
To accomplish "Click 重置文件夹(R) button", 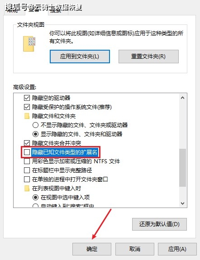I will coord(148,57).
